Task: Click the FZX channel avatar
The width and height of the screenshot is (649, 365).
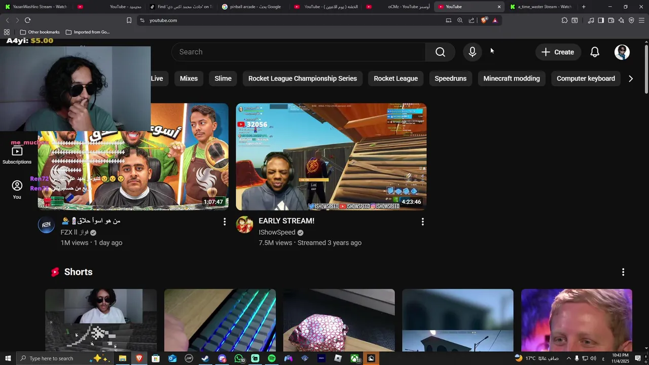Action: [46, 225]
